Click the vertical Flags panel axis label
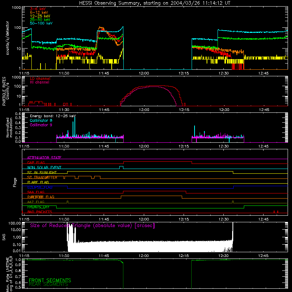292x292 pixels. click(x=15, y=182)
